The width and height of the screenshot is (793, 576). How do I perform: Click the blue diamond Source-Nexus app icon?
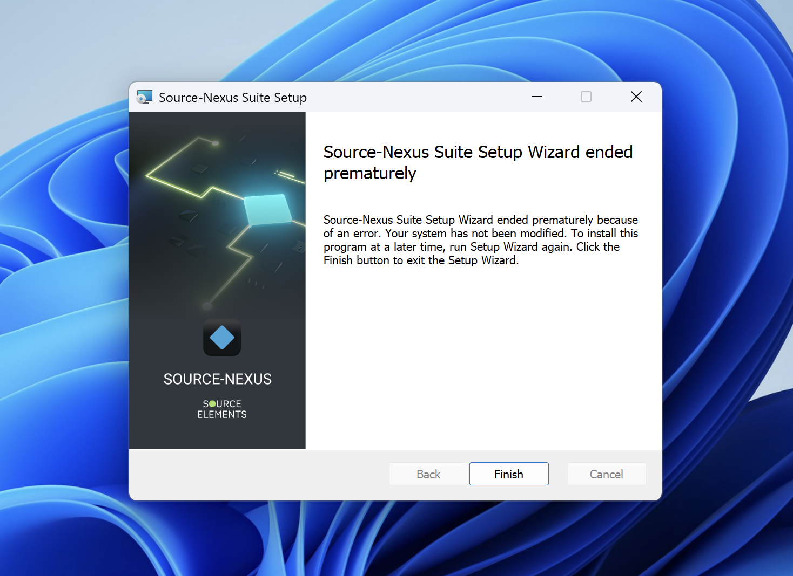[x=222, y=338]
